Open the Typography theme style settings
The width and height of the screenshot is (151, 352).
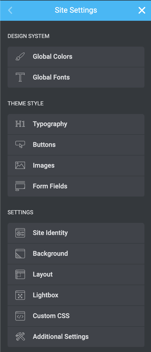coord(76,124)
